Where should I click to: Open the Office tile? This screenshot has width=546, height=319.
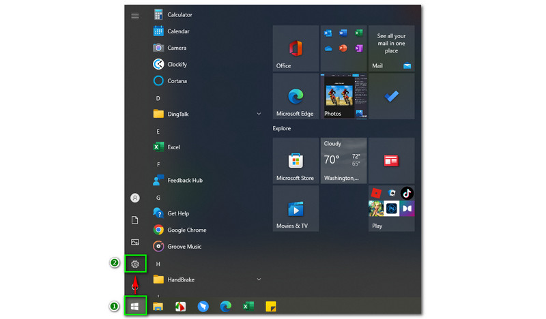[296, 49]
